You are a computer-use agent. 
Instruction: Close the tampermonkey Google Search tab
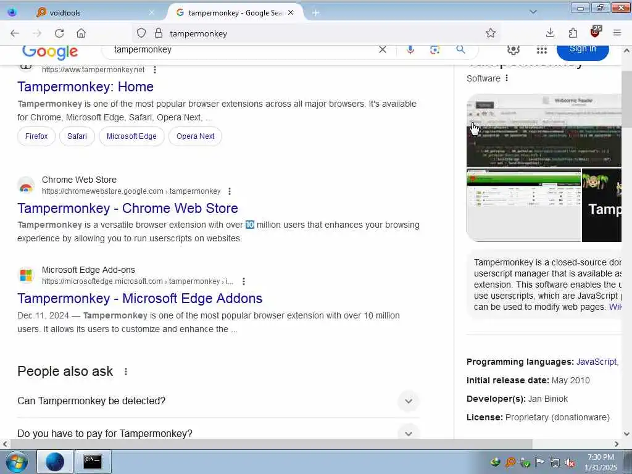291,13
